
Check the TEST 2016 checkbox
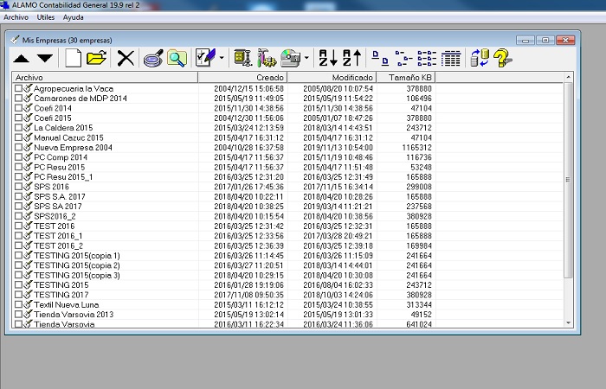pos(18,226)
